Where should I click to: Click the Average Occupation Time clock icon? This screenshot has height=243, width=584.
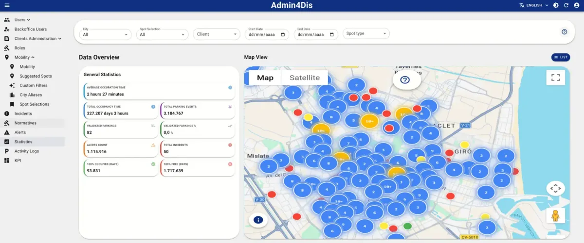pos(230,88)
